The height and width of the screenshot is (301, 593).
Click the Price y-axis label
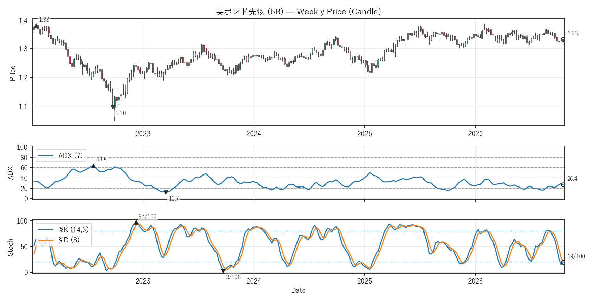tap(13, 73)
